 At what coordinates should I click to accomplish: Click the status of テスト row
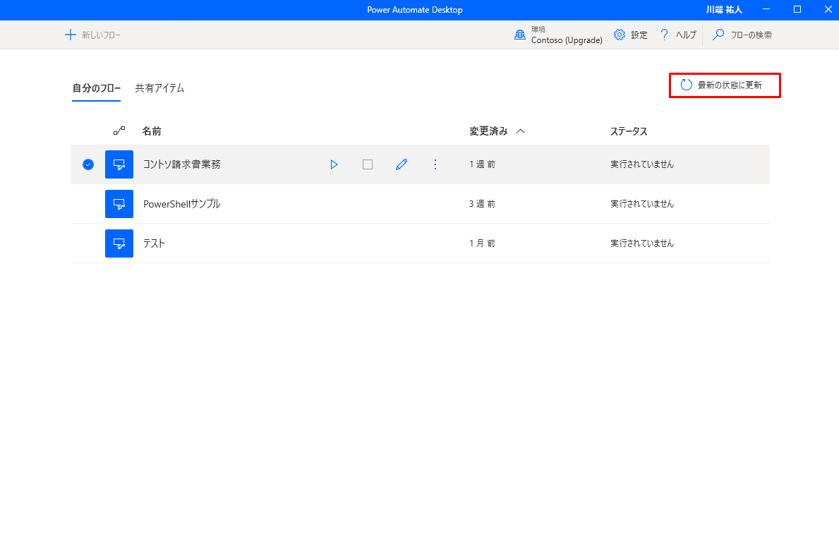pyautogui.click(x=642, y=243)
